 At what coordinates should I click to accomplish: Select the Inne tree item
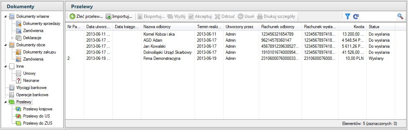tap(20, 66)
